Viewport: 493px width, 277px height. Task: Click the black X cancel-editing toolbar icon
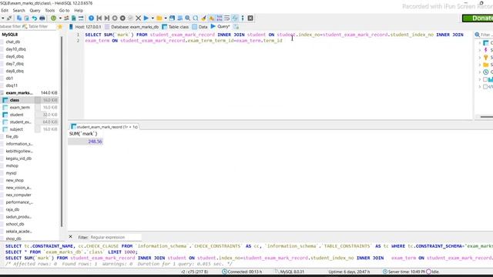138,18
